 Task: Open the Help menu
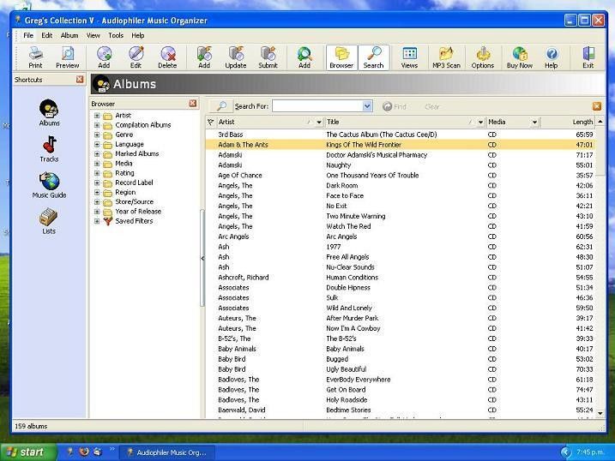[x=138, y=35]
